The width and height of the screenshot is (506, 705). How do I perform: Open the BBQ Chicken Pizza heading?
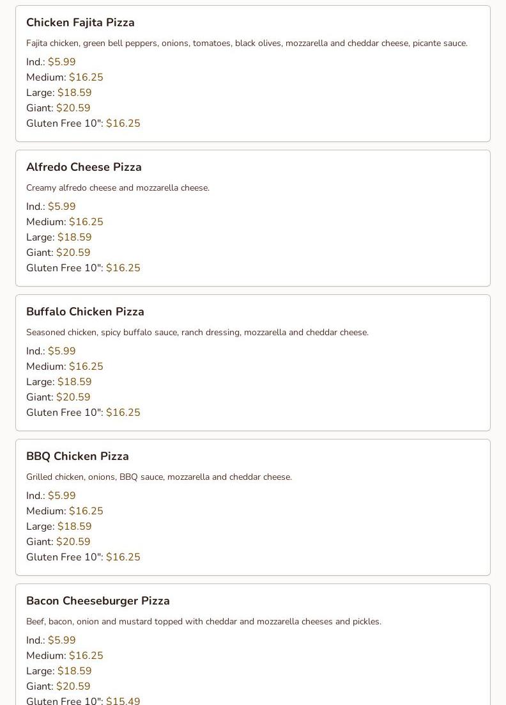click(x=78, y=456)
